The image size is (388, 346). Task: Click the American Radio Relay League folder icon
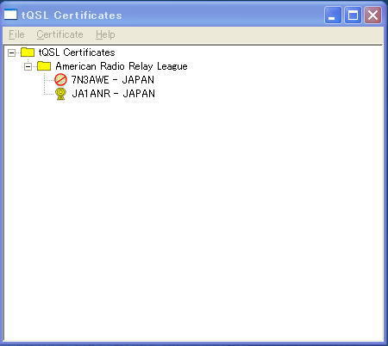[x=44, y=66]
